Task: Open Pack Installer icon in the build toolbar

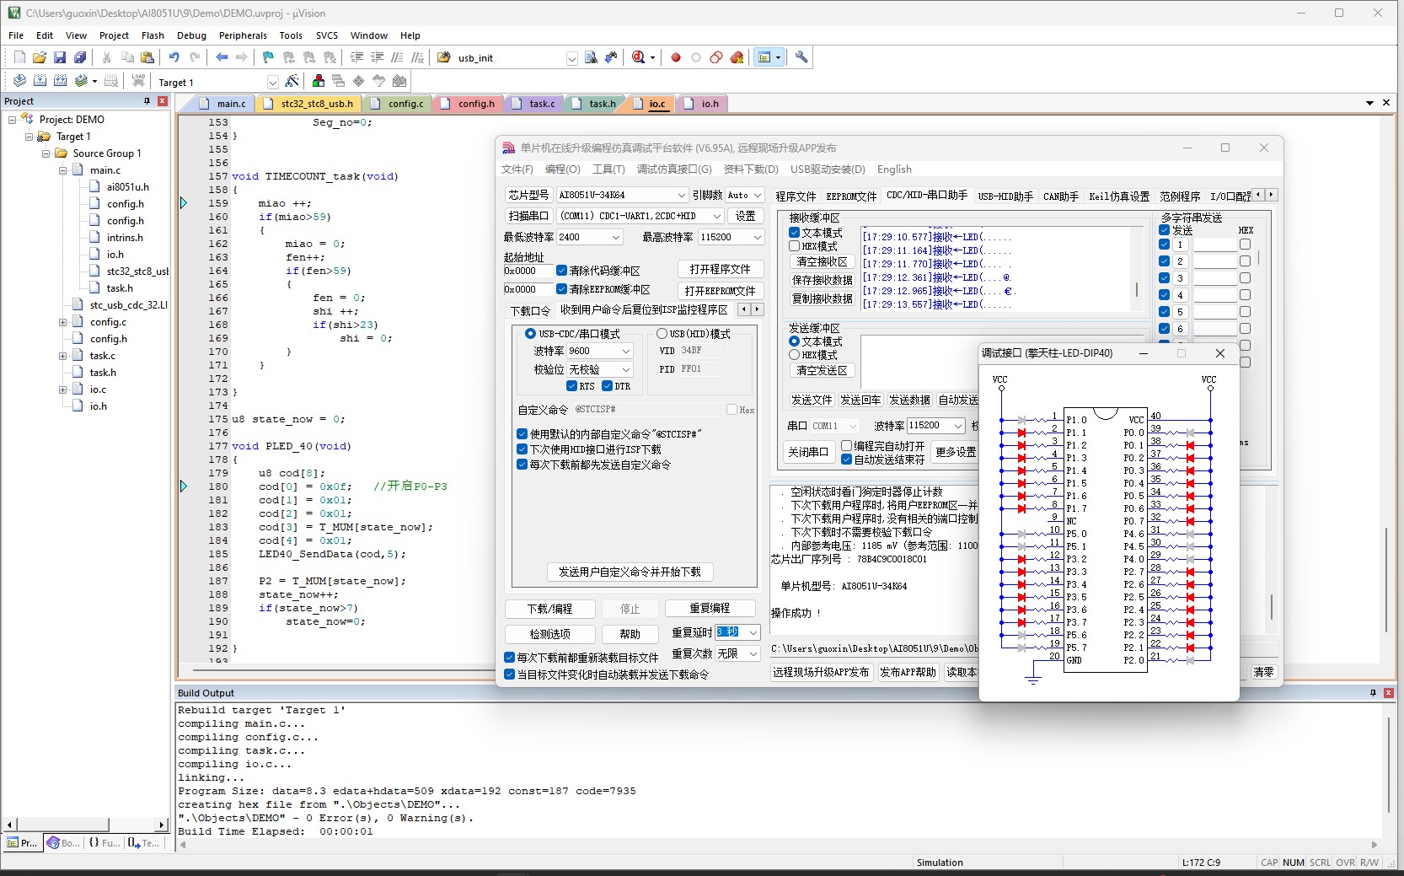Action: pyautogui.click(x=399, y=81)
